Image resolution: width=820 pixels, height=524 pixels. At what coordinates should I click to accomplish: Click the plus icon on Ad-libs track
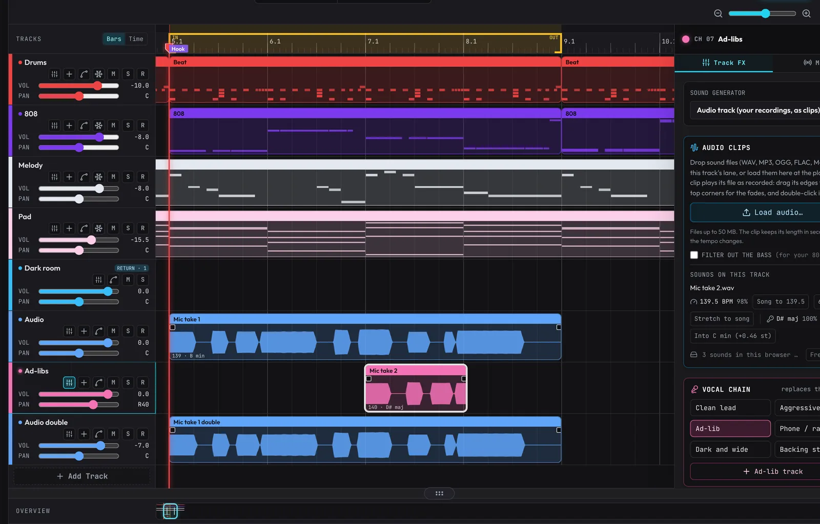click(84, 383)
